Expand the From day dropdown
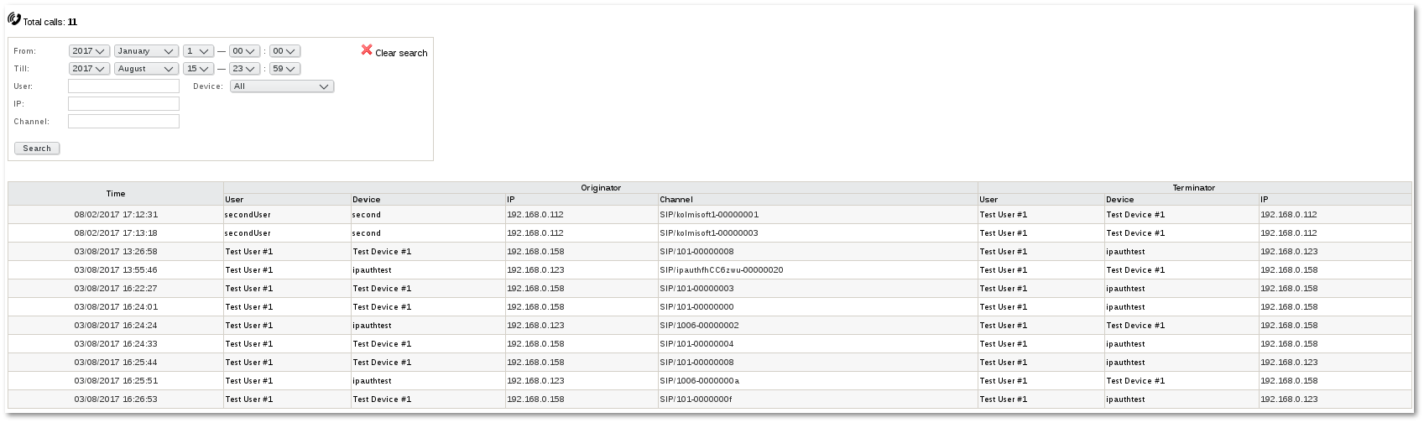 click(198, 51)
